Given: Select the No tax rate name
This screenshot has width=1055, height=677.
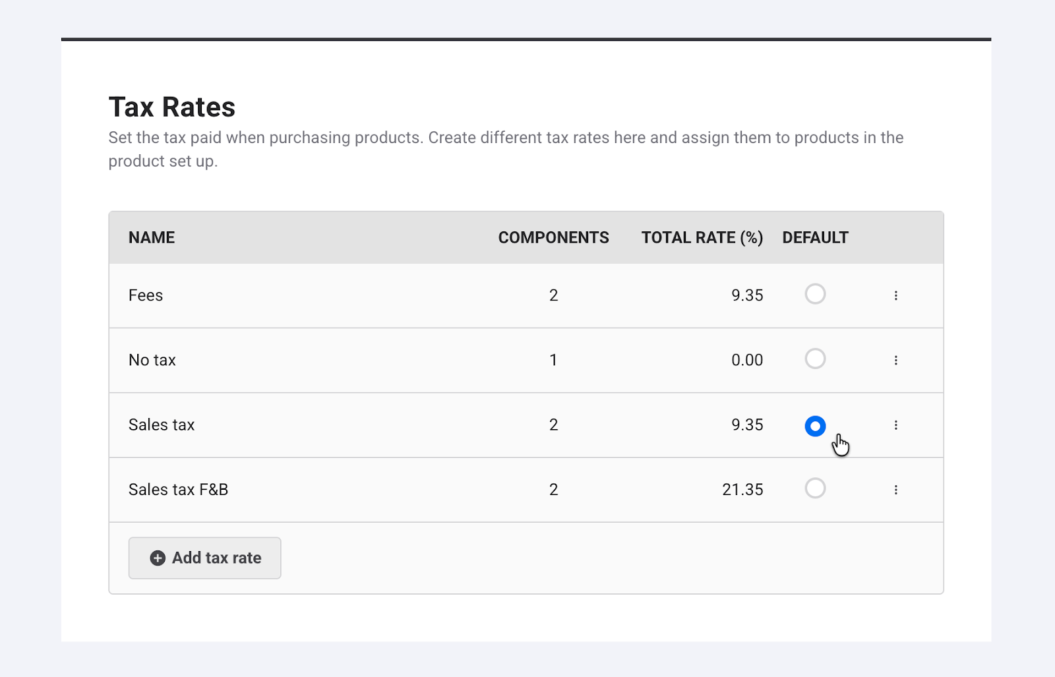Looking at the screenshot, I should [x=152, y=360].
